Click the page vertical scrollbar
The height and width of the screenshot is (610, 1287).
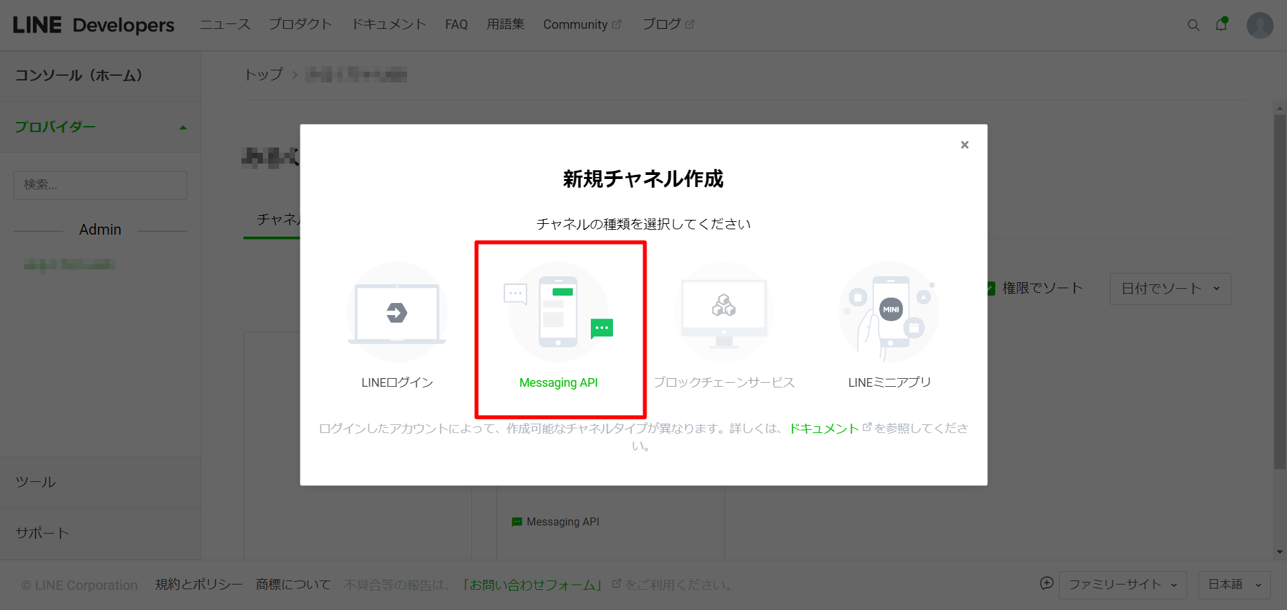tap(1280, 292)
